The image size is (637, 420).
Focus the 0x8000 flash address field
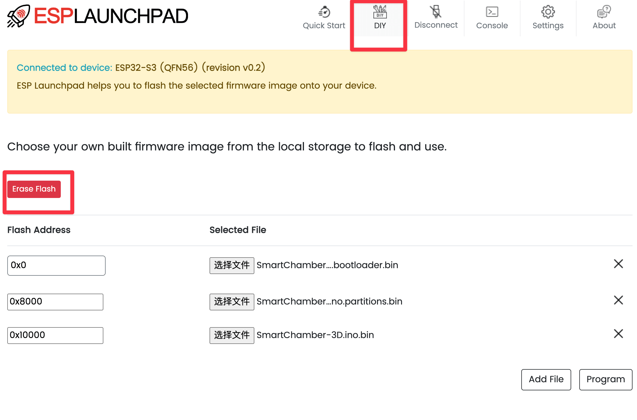coord(55,302)
